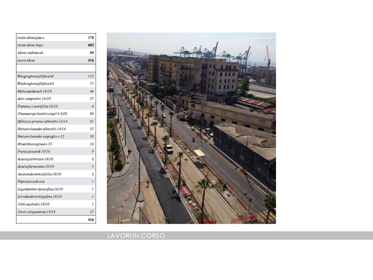Click the 'Prunus pissardi 16/18' row

56,151
